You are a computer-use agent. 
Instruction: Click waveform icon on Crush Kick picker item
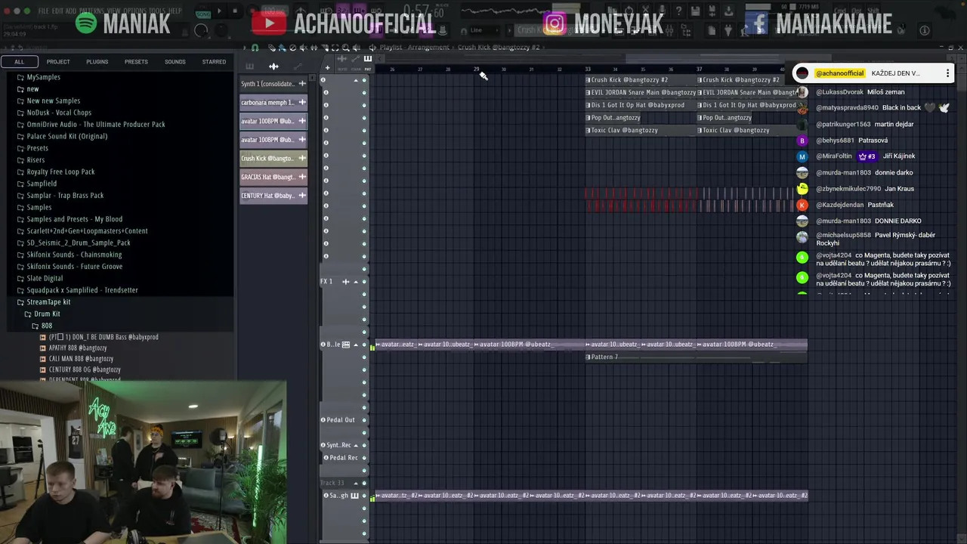[302, 159]
